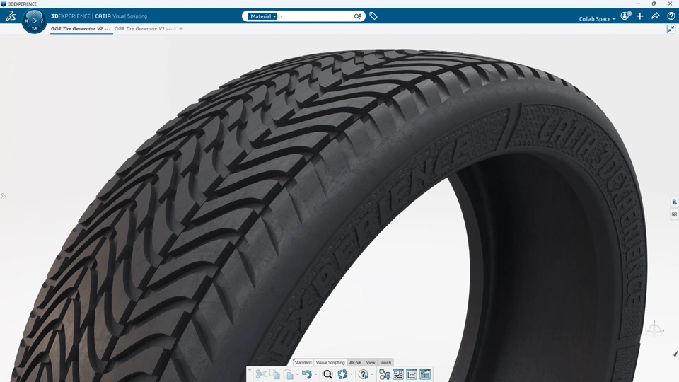
Task: Switch to GGR Tire Generator V1 tab
Action: [144, 28]
